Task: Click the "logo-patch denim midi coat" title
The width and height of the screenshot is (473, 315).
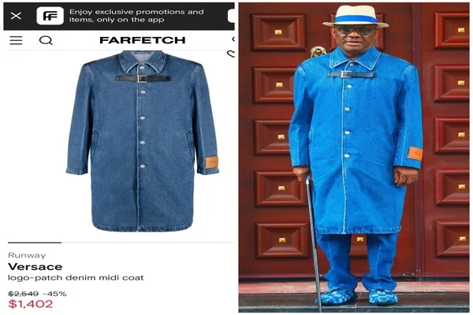Action: click(x=76, y=278)
